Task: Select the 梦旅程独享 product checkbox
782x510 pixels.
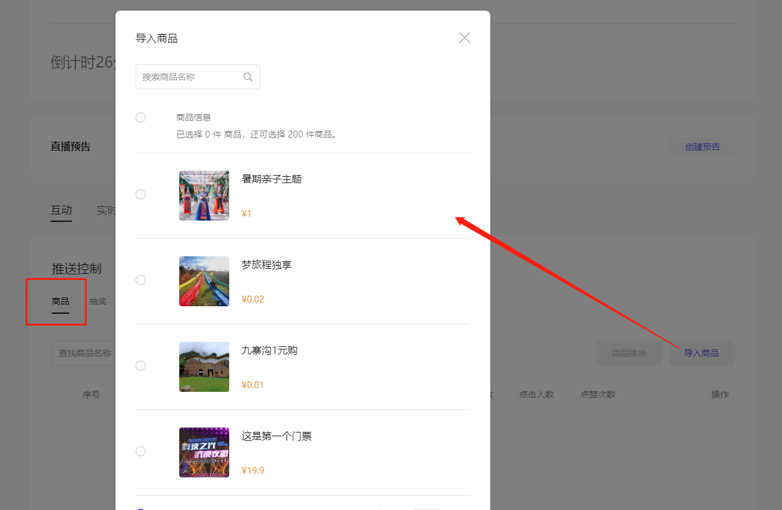Action: [141, 280]
